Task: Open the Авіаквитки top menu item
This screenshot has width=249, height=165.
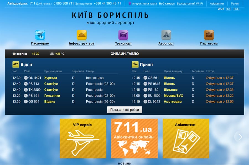Action: click(217, 4)
